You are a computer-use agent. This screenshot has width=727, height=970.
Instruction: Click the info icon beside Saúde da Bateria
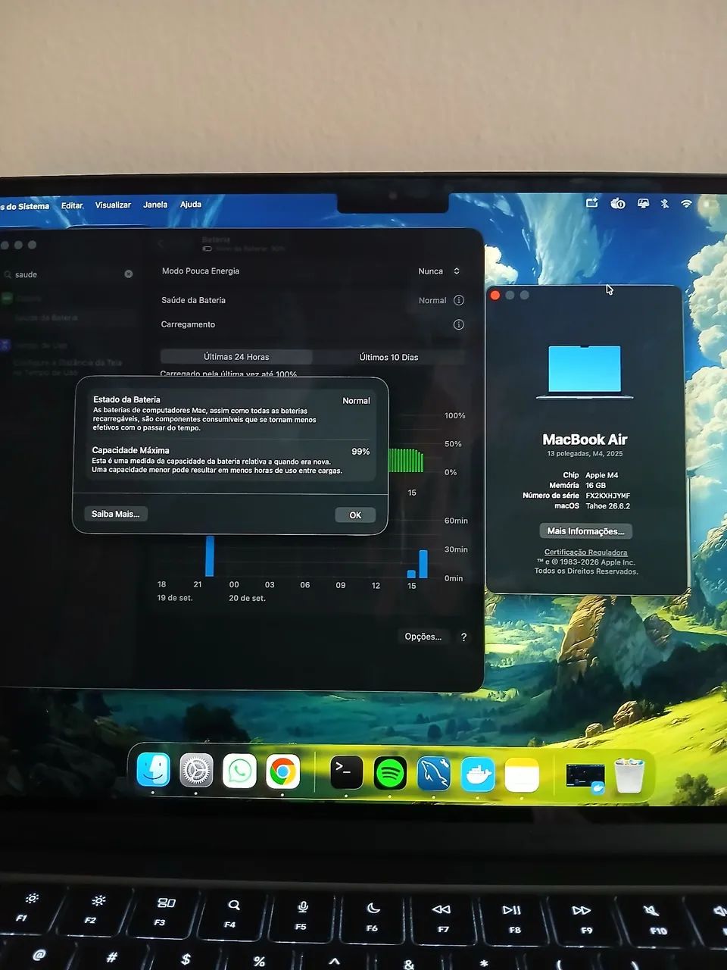(x=458, y=300)
